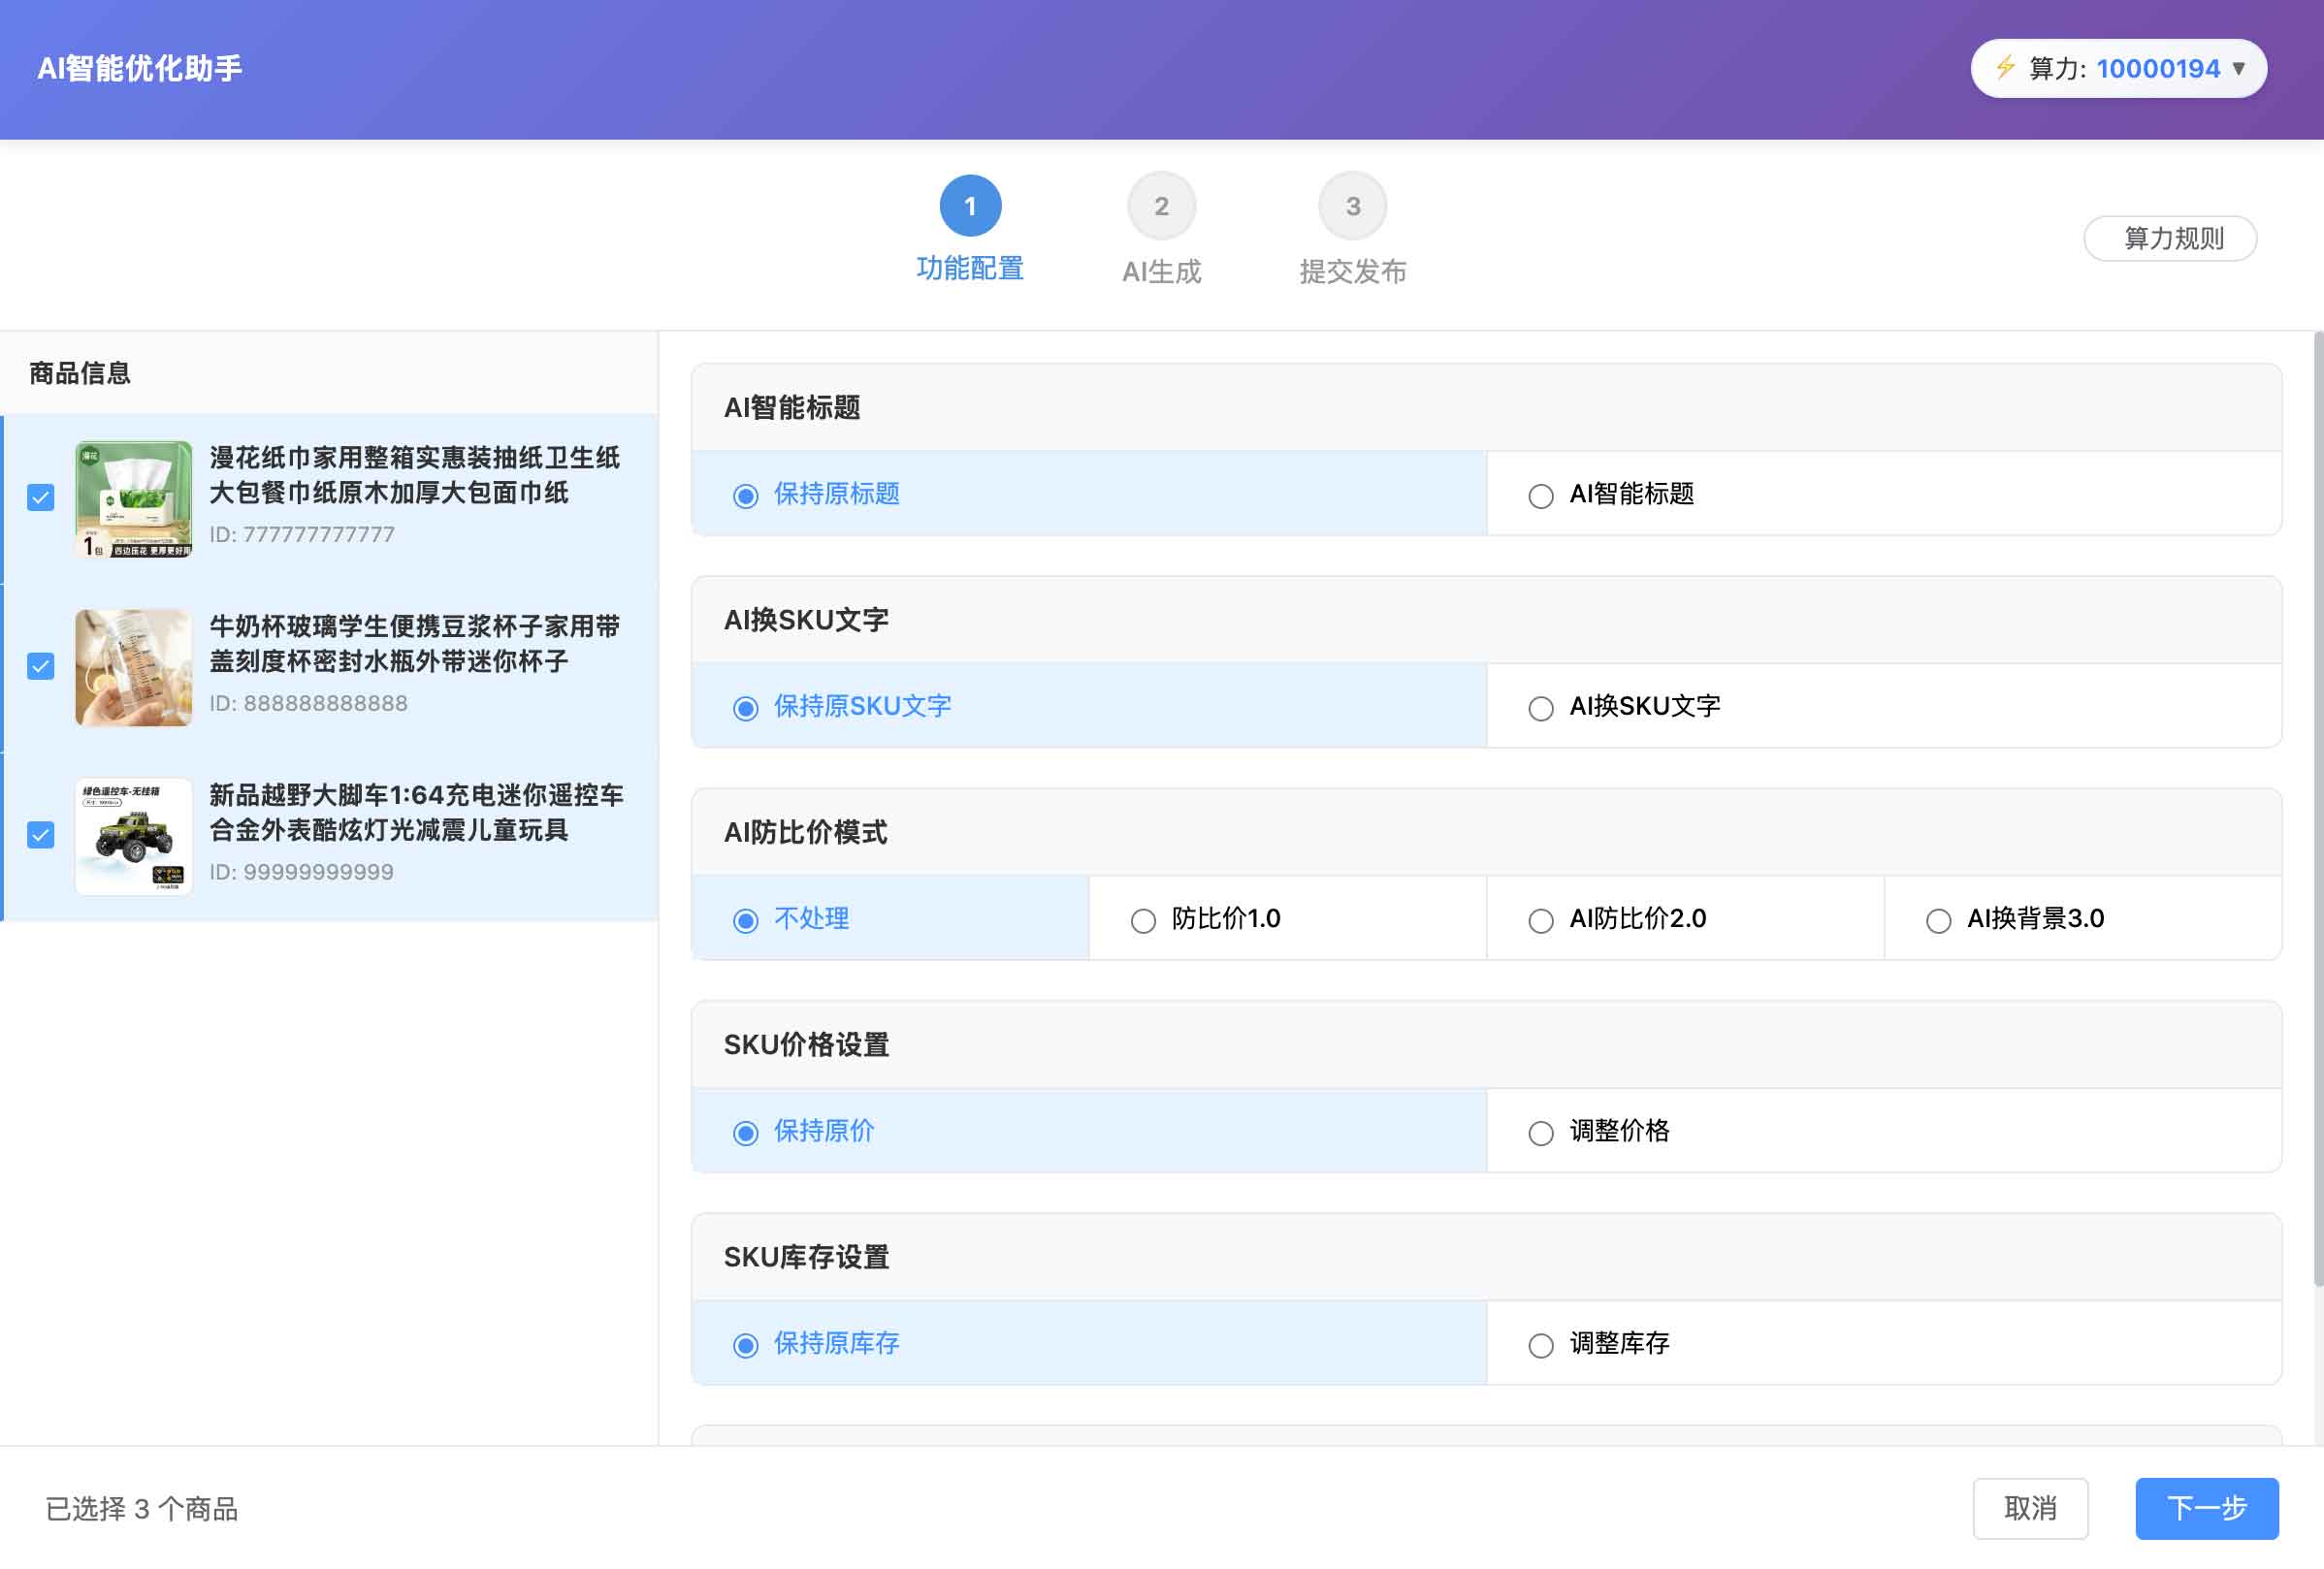Open the 算力 balance dropdown
This screenshot has width=2324, height=1569.
2238,68
